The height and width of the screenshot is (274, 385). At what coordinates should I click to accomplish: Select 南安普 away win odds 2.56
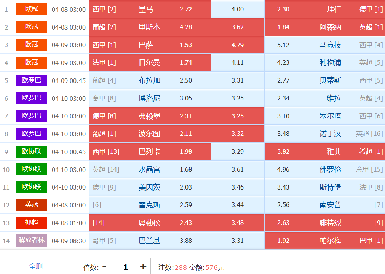tap(325, 205)
